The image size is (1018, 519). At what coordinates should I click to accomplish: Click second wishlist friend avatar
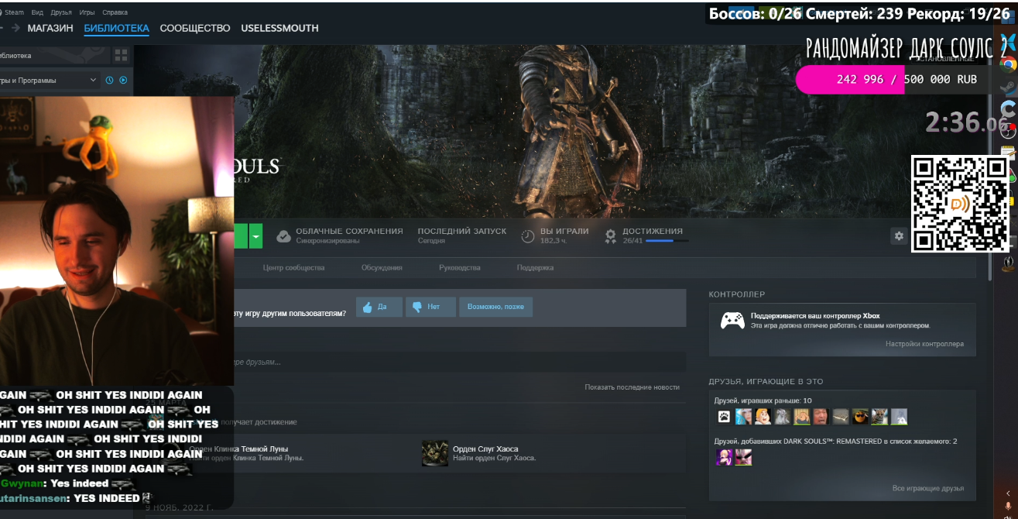coord(743,457)
